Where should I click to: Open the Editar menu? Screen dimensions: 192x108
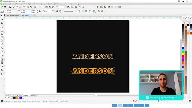click(x=10, y=4)
